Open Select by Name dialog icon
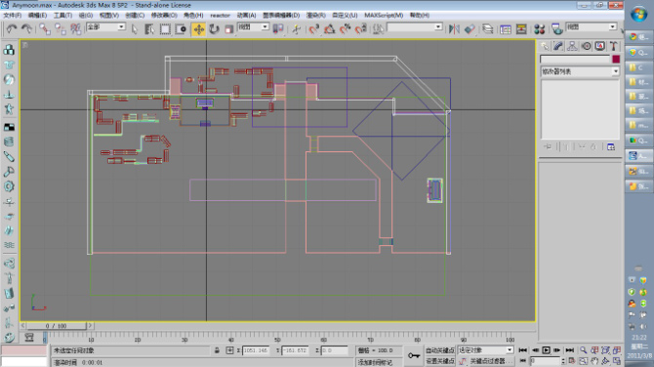 tap(149, 29)
